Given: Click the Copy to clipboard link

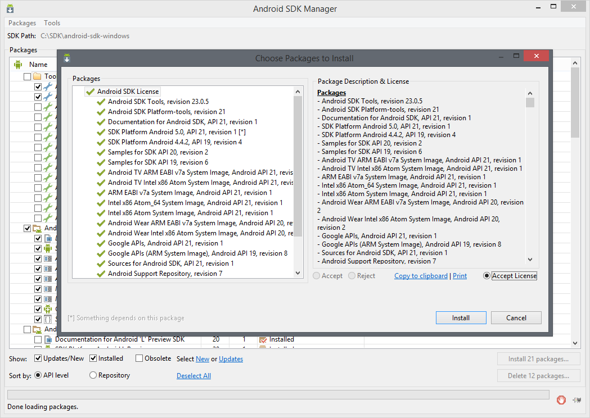Looking at the screenshot, I should click(421, 276).
